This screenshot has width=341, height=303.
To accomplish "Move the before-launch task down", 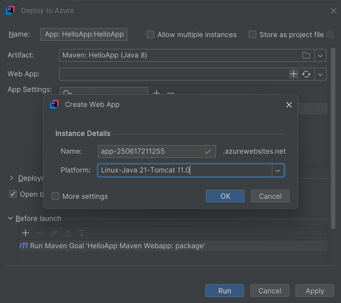I will point(82,233).
